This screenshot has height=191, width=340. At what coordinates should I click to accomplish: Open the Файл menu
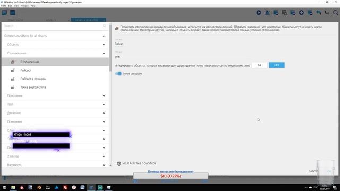[4, 6]
